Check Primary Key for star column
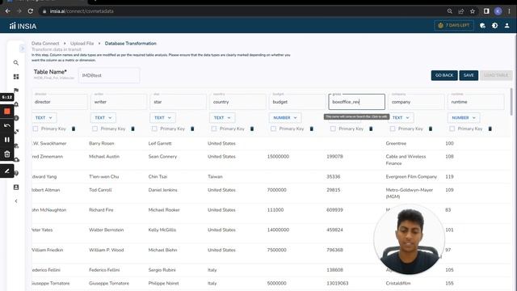 pyautogui.click(x=154, y=129)
